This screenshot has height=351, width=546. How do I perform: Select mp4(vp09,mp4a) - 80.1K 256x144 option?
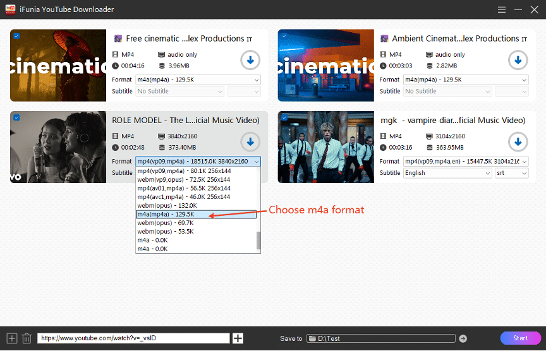(196, 171)
